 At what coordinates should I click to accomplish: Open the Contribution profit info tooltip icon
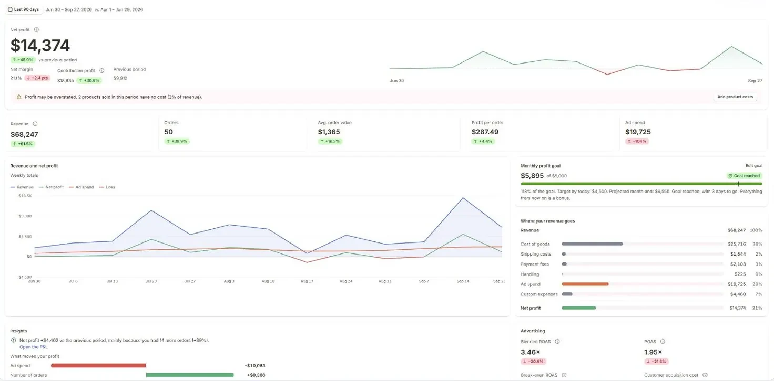[102, 70]
